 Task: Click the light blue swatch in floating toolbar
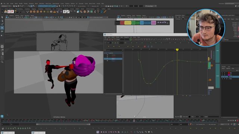[142, 23]
